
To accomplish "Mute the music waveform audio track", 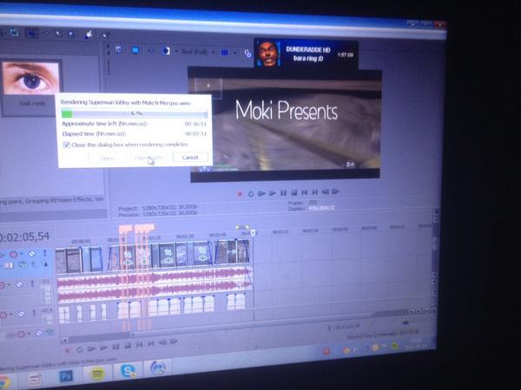I will coord(20,284).
